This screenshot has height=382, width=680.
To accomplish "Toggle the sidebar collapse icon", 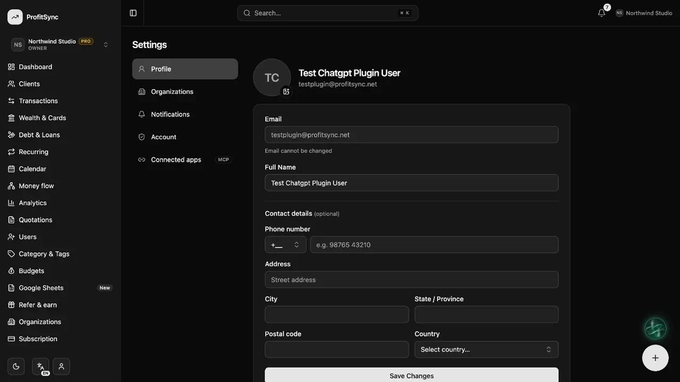I will tap(133, 13).
